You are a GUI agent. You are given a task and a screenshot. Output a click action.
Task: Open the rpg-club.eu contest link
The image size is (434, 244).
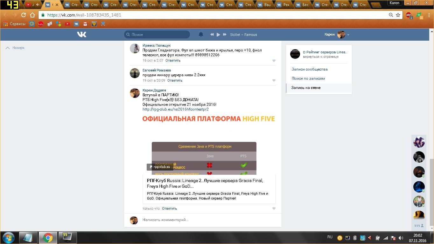[175, 109]
